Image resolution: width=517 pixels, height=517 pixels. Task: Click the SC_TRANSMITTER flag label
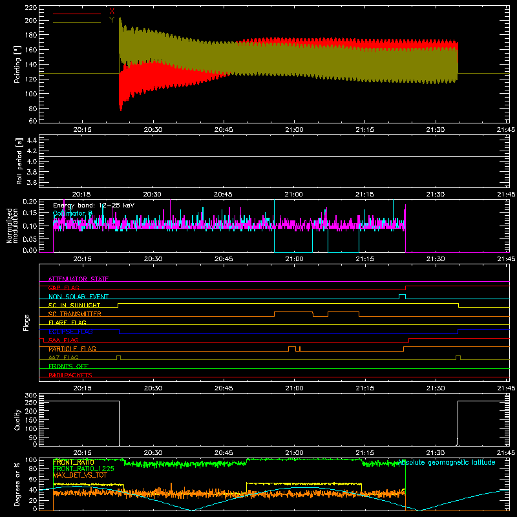pyautogui.click(x=75, y=314)
